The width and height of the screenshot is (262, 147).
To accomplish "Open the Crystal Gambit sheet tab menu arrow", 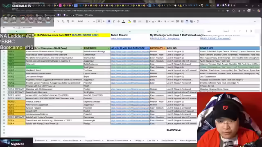I will tap(102, 140).
